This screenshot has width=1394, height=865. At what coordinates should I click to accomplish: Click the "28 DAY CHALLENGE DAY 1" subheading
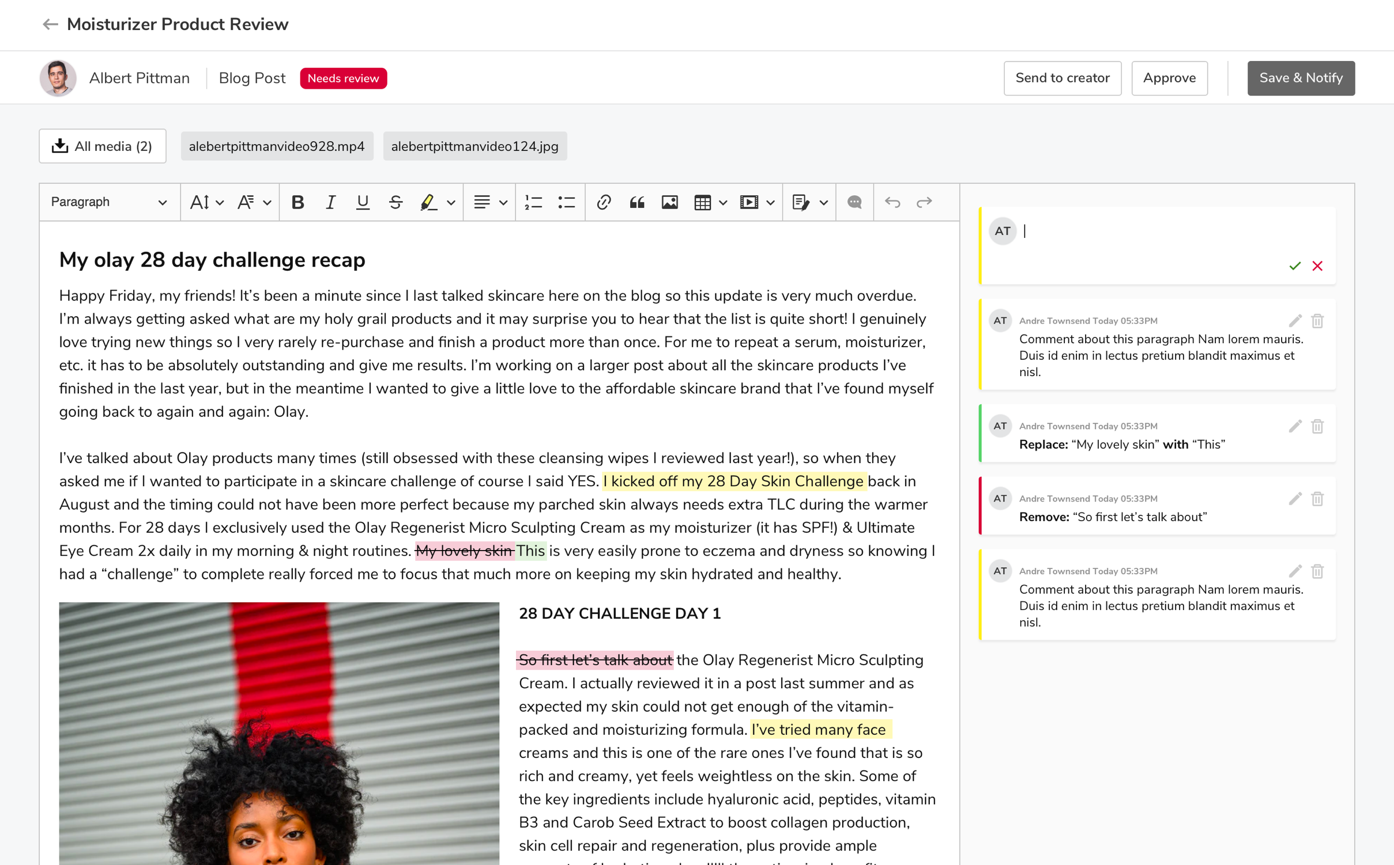(620, 614)
